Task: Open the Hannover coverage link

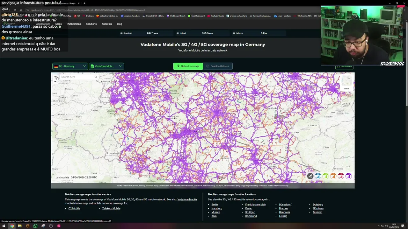Action: (284, 212)
